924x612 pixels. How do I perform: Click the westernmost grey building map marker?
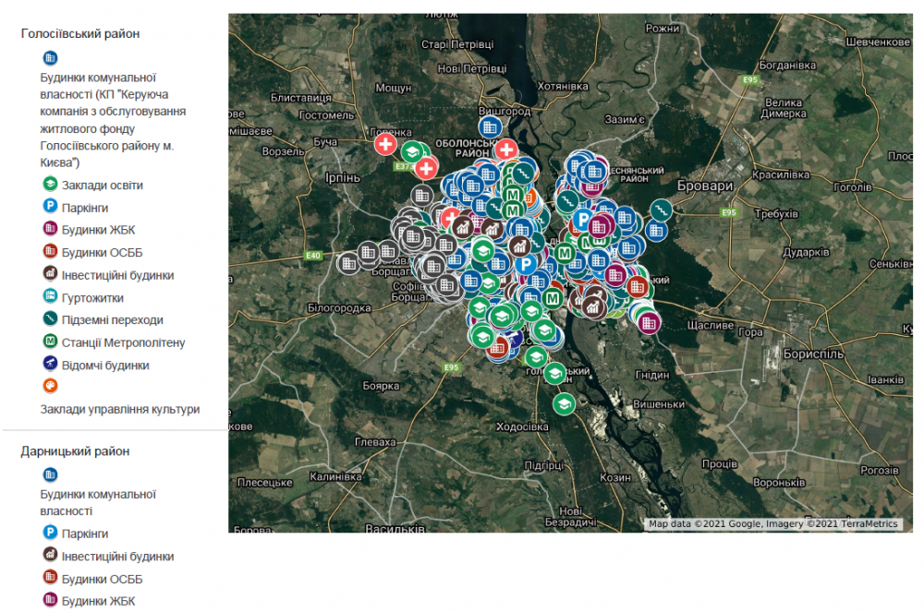pyautogui.click(x=347, y=263)
